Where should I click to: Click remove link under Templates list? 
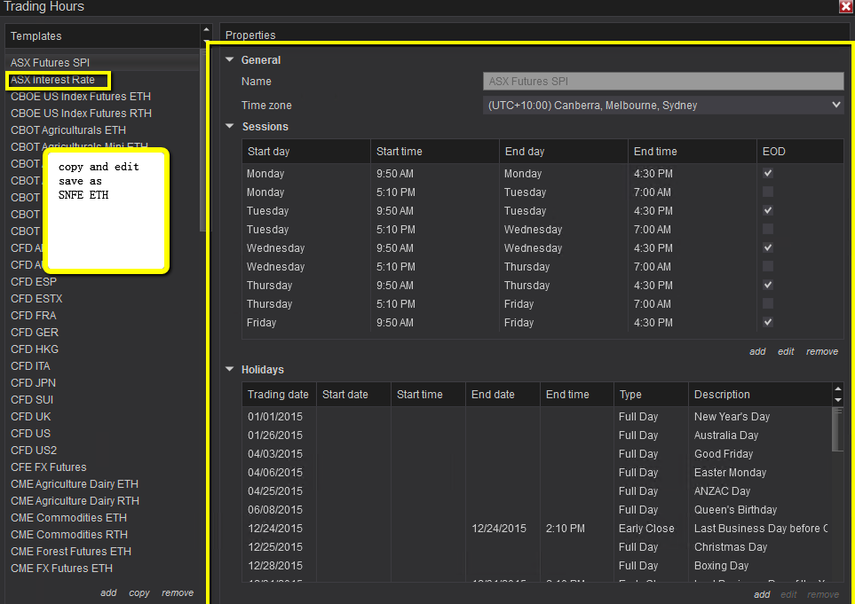click(x=178, y=593)
